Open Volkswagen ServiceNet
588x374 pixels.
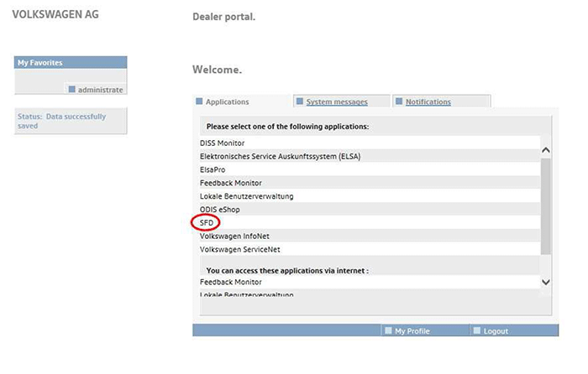coord(240,250)
